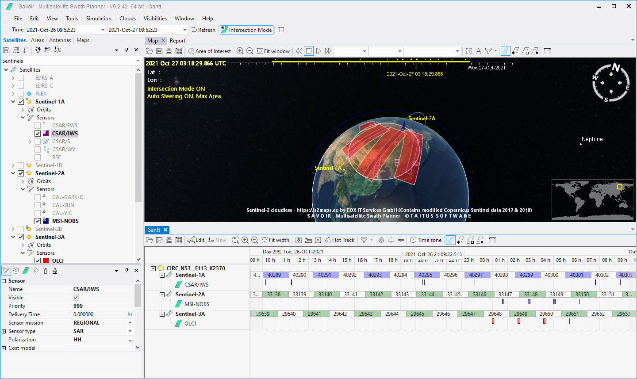Open the Visibilities menu

click(x=155, y=19)
